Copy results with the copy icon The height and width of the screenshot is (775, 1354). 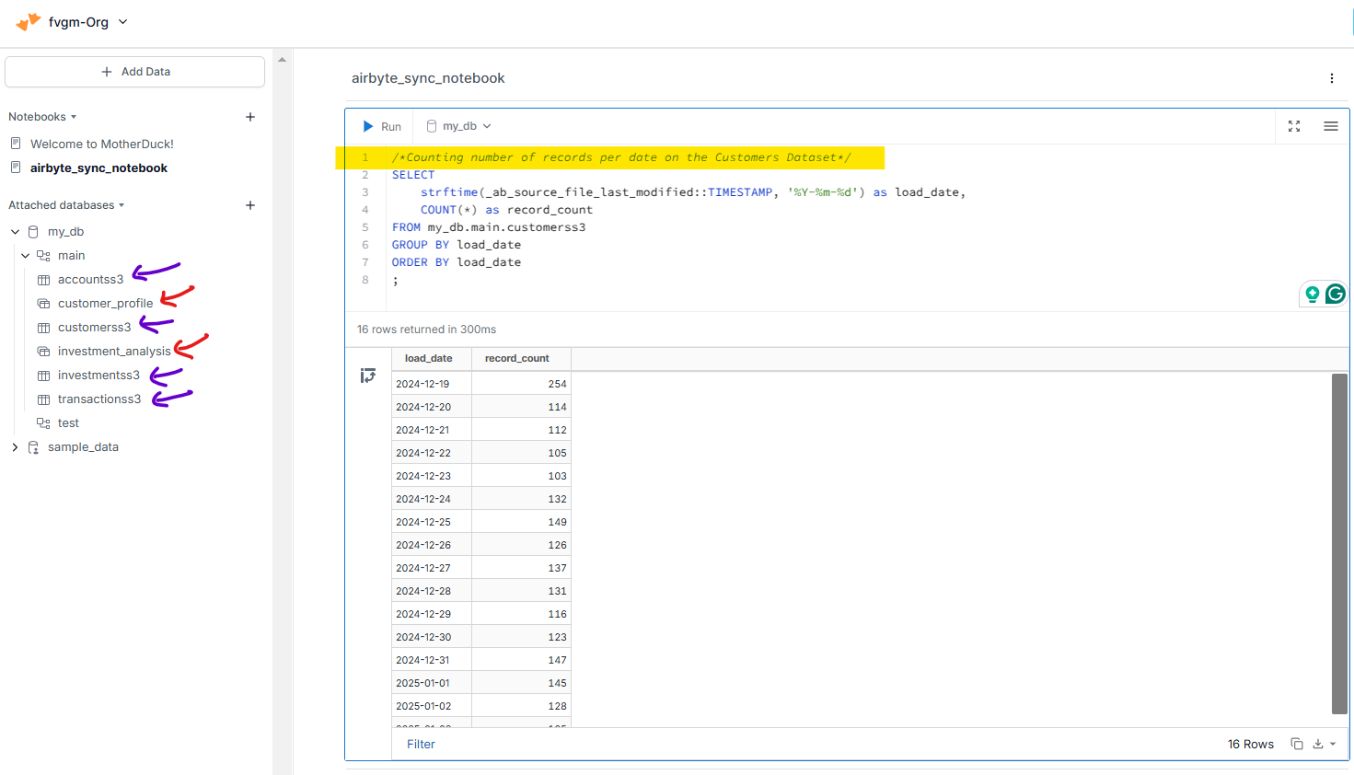pos(1297,744)
